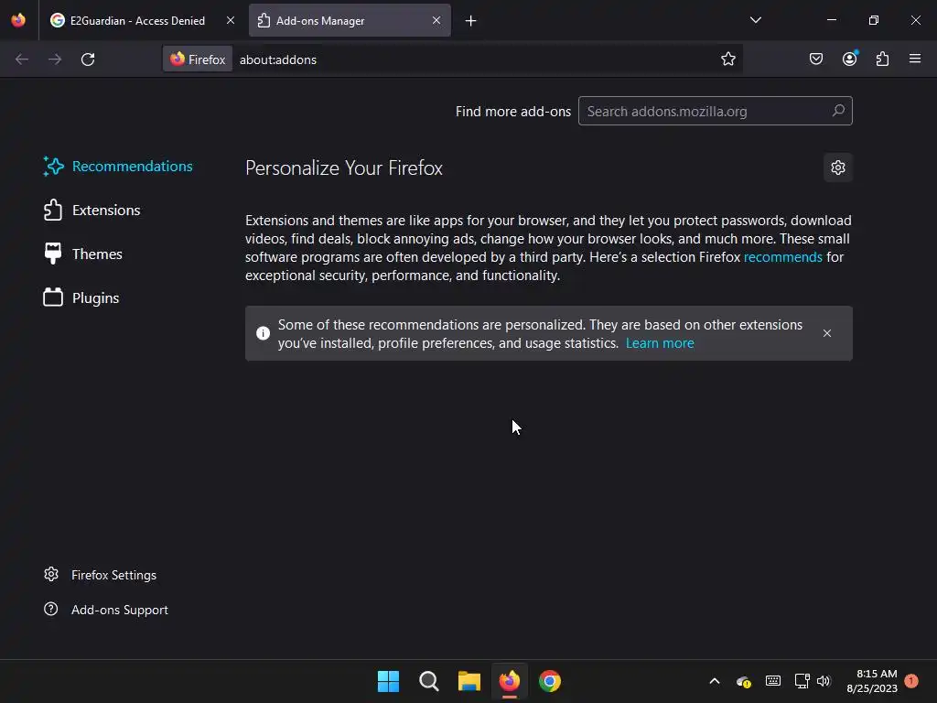Select Recommendations in the sidebar
Screen dimensions: 937x703
click(x=118, y=167)
